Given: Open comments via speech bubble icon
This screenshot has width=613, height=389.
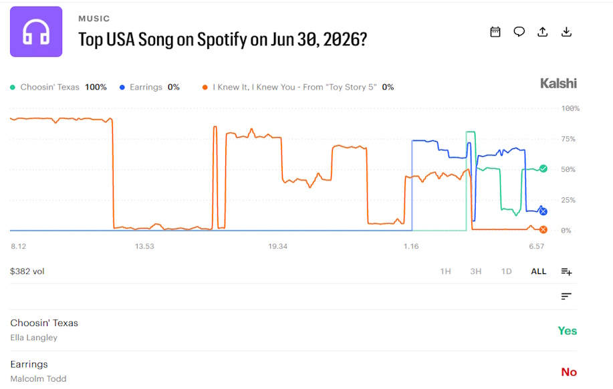Looking at the screenshot, I should pyautogui.click(x=519, y=31).
